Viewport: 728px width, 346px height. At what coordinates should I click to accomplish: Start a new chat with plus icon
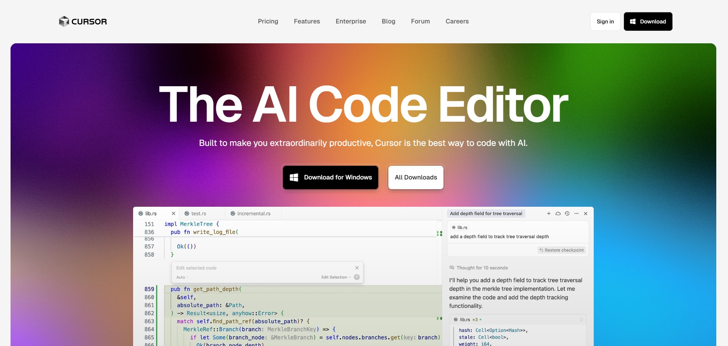pyautogui.click(x=549, y=213)
